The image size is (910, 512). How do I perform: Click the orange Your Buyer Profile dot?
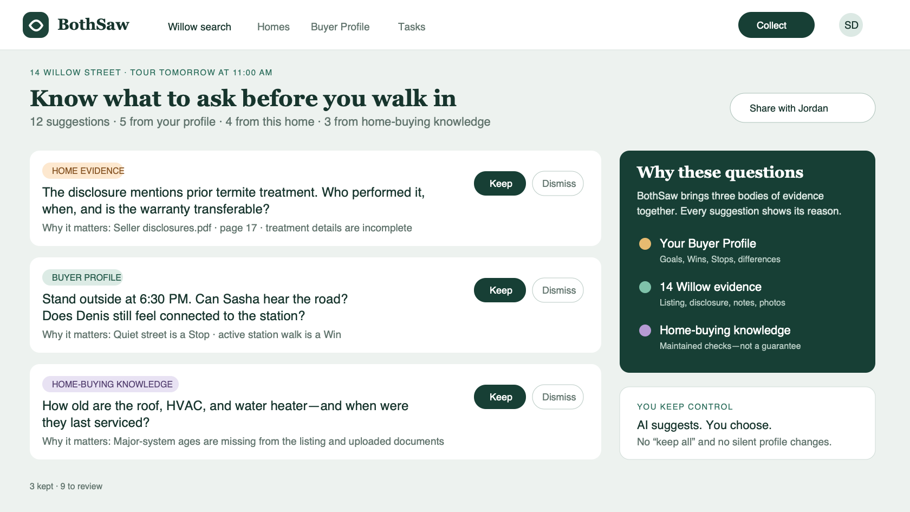coord(645,244)
